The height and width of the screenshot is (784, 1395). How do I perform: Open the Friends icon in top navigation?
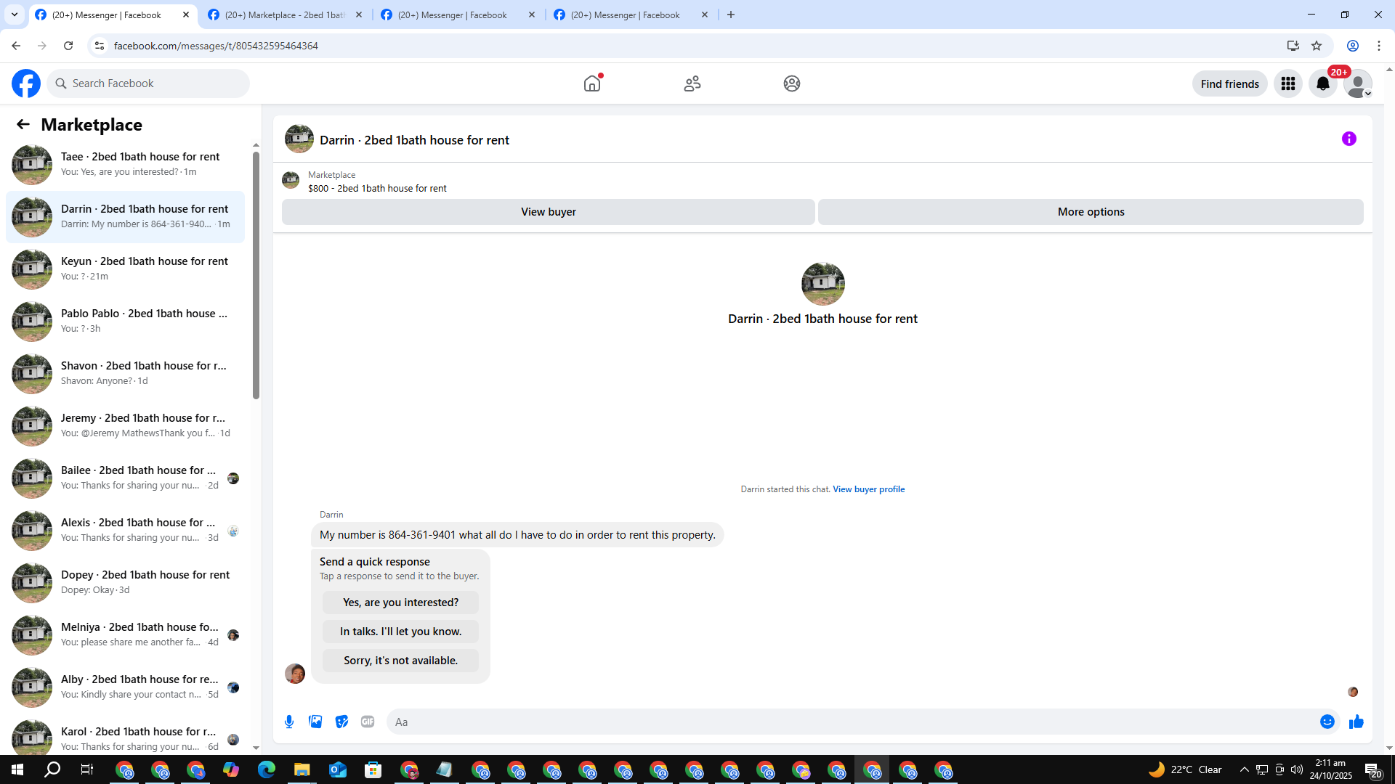(692, 83)
